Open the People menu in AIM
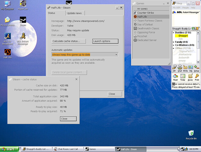Screen dimensions: 201x152 click(x=185, y=8)
